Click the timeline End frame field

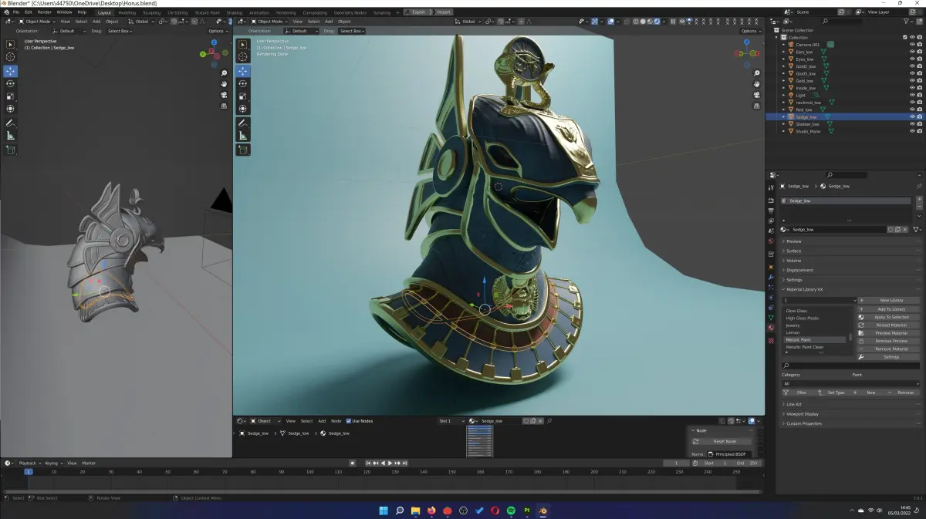point(745,463)
